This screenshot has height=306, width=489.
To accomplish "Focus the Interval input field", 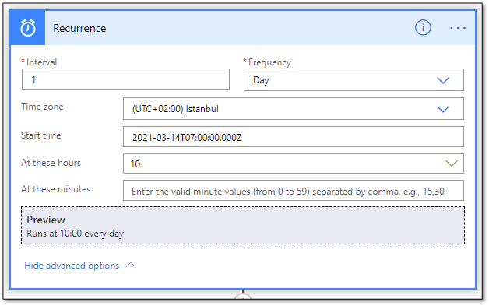I will (125, 79).
